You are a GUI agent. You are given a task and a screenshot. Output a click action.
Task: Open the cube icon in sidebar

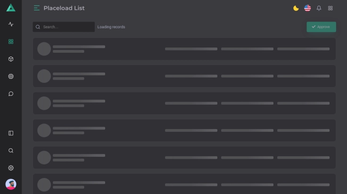pyautogui.click(x=11, y=59)
